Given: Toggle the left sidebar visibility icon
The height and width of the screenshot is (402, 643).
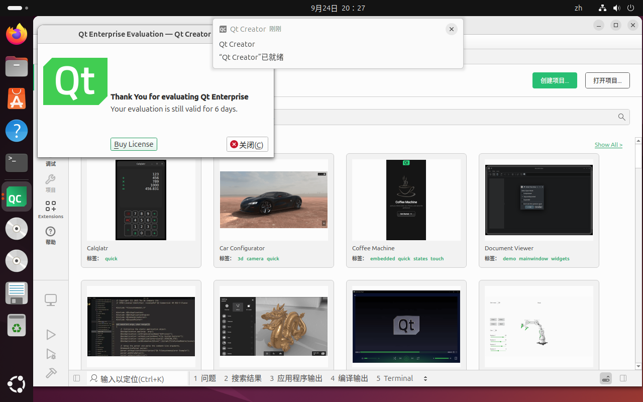Looking at the screenshot, I should tap(77, 378).
